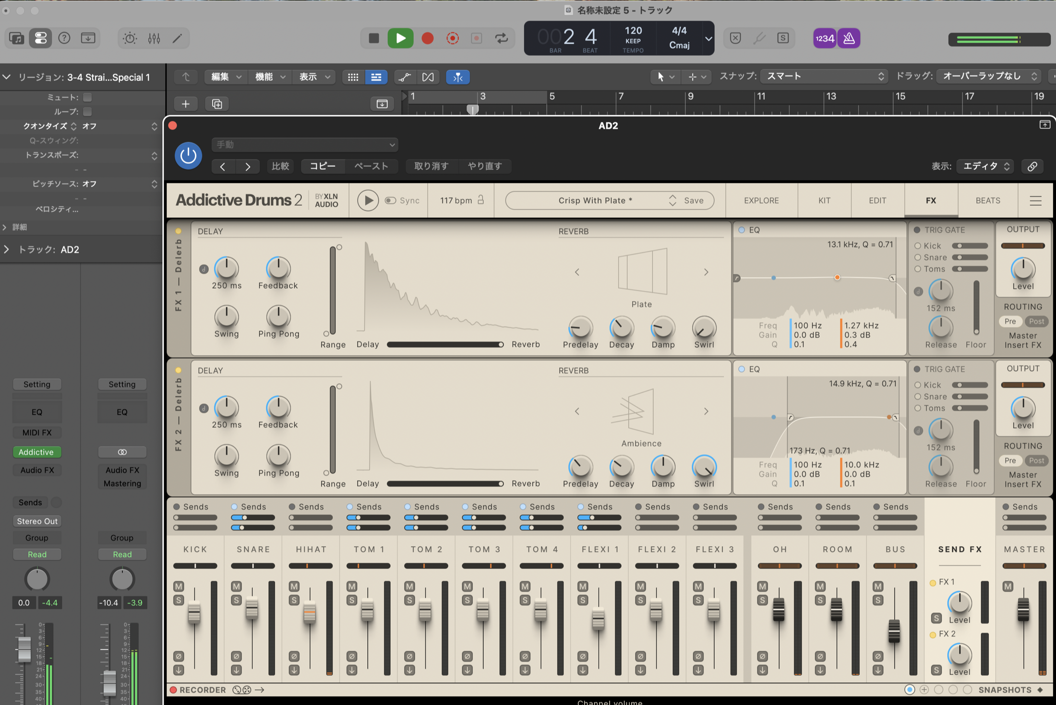Open the Editors pencil icon
The image size is (1056, 705).
pyautogui.click(x=178, y=38)
